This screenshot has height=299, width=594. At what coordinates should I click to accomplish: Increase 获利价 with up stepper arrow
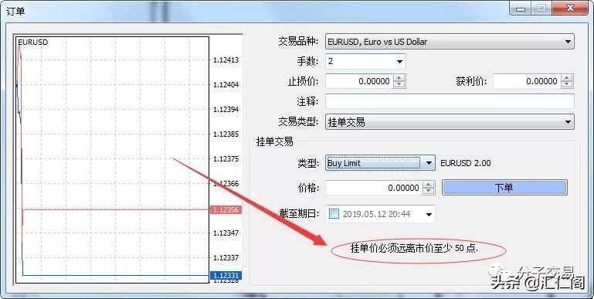[x=567, y=78]
